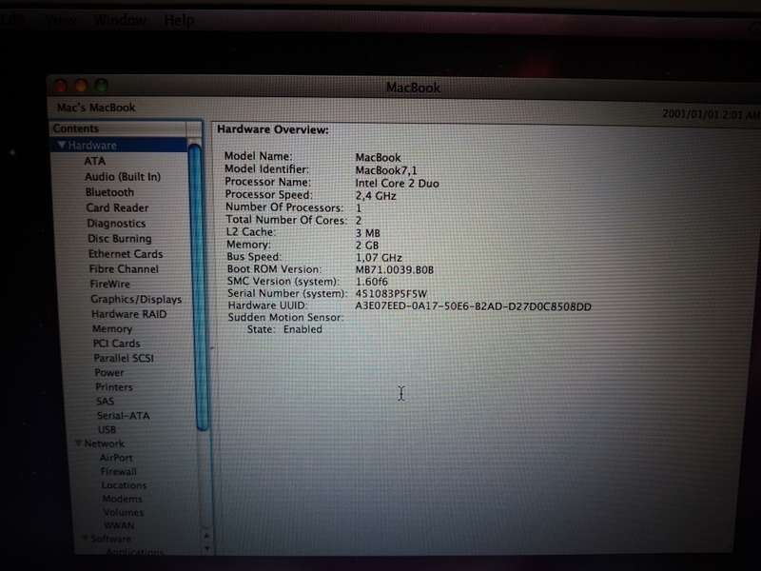761x571 pixels.
Task: Click the sidebar vertical scrollbar thumb
Action: (x=197, y=286)
